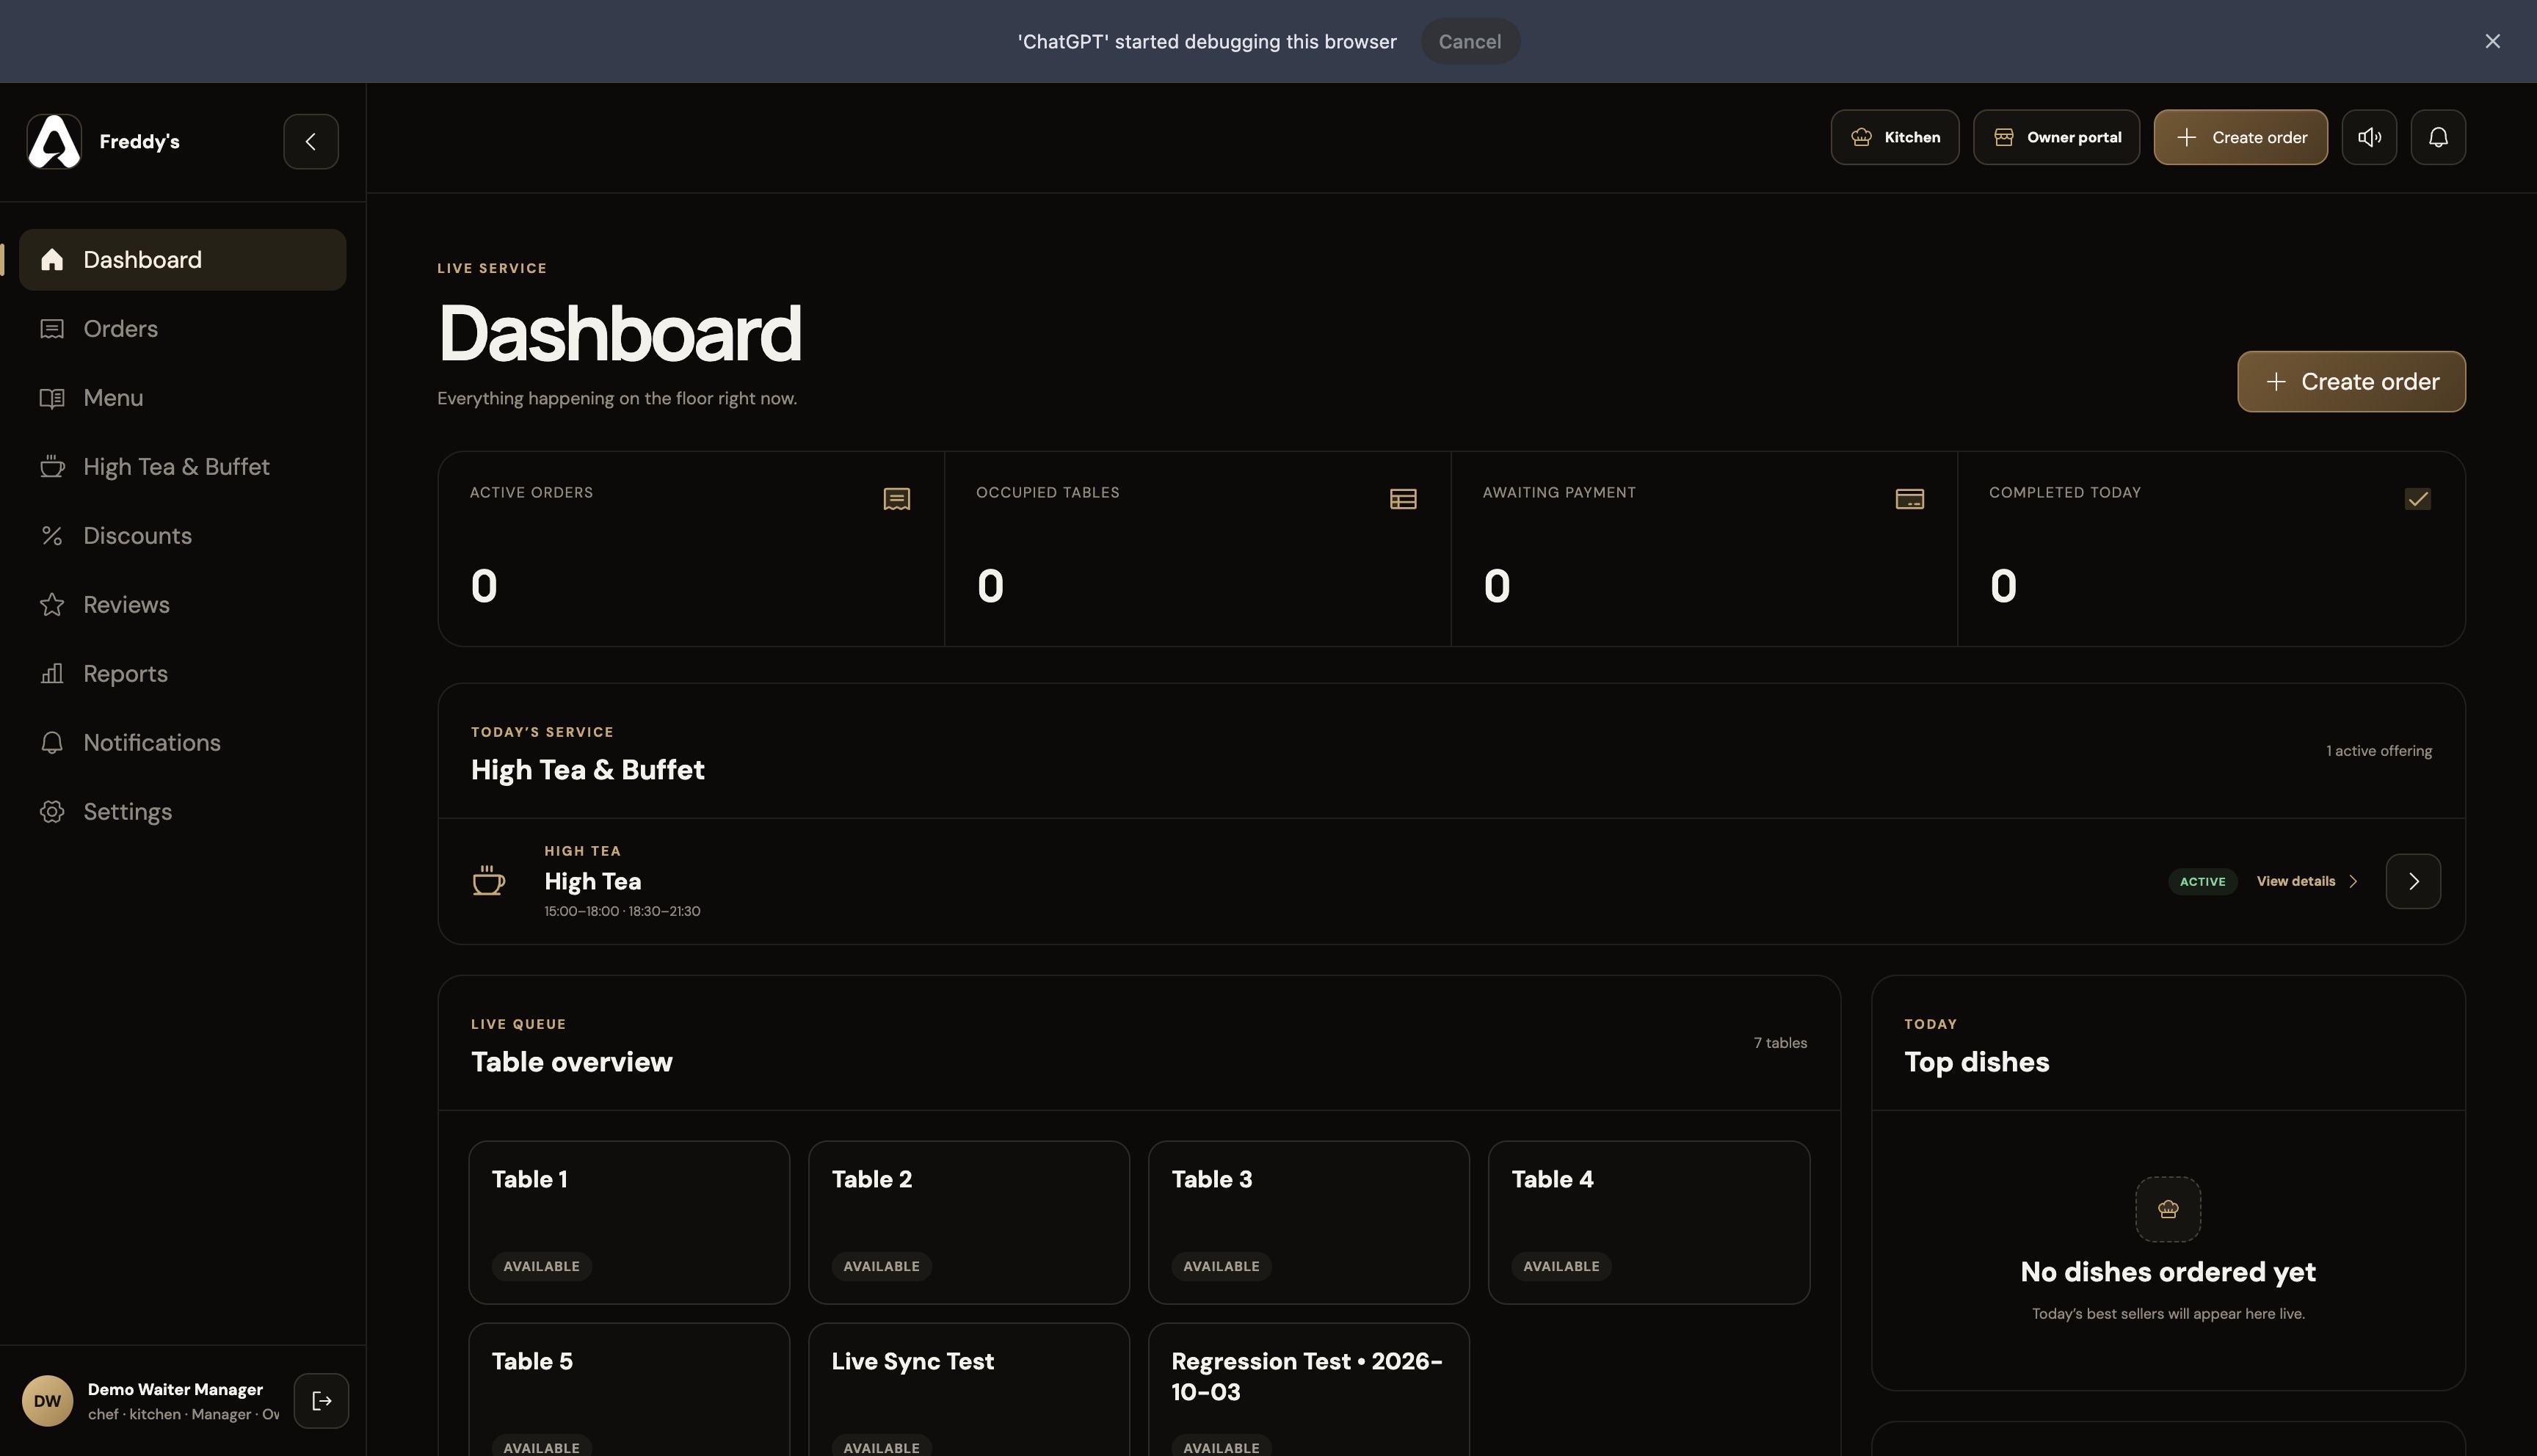This screenshot has height=1456, width=2537.
Task: Select the Table 4 card
Action: click(1649, 1222)
